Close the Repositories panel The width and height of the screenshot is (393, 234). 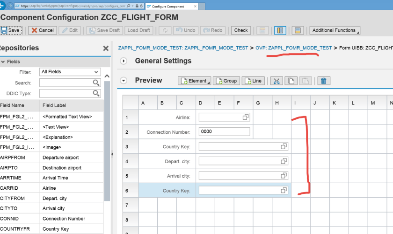[106, 48]
